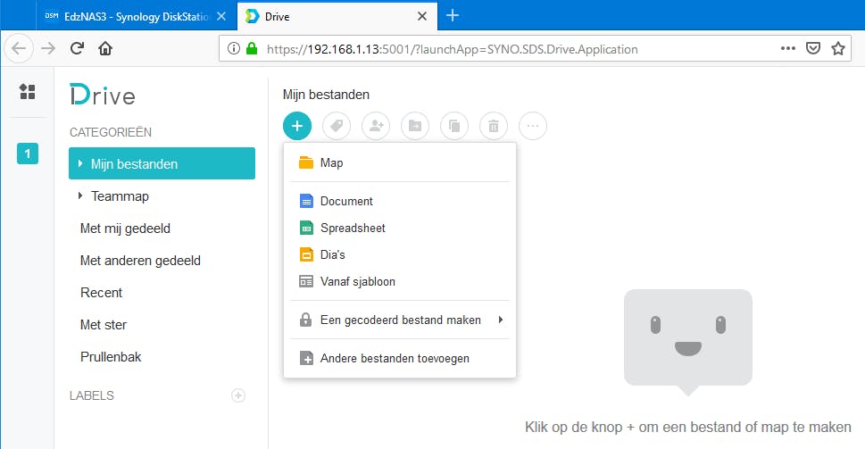Select Mijn bestanden in sidebar
This screenshot has height=449, width=865.
click(162, 163)
